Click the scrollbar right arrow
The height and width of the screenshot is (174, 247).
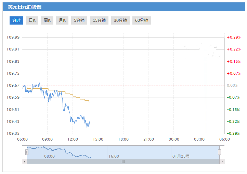222,161
